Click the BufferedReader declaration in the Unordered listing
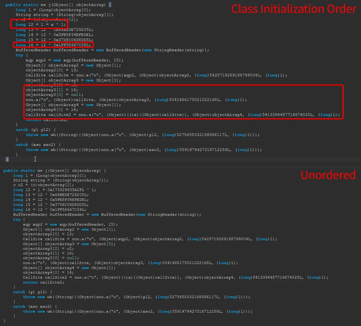This screenshot has width=361, height=326. 107,214
